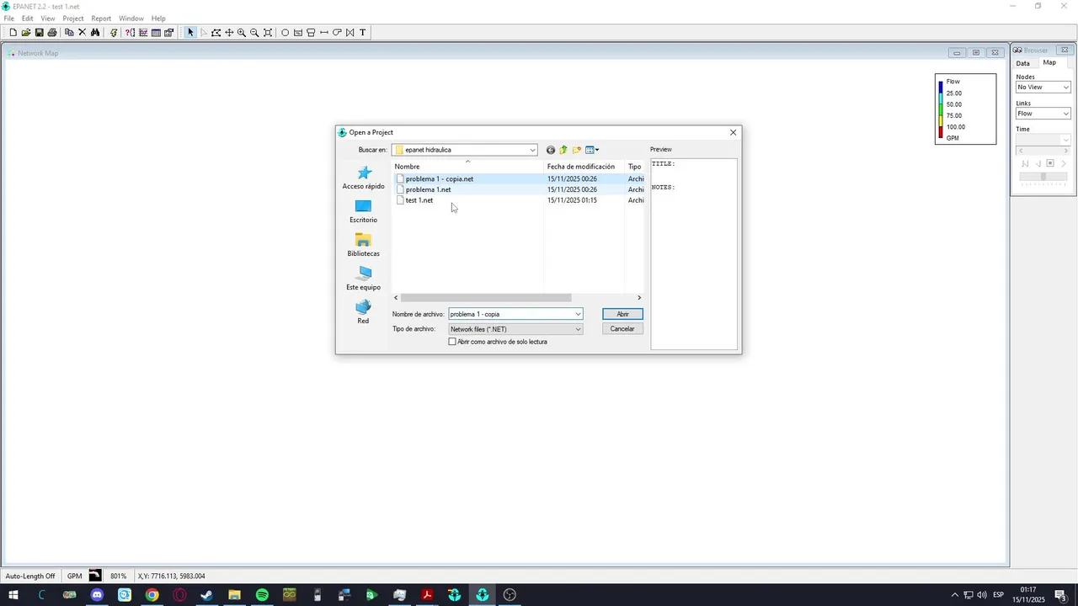The width and height of the screenshot is (1078, 606).
Task: Switch to the Map tab in Browser
Action: [x=1049, y=62]
